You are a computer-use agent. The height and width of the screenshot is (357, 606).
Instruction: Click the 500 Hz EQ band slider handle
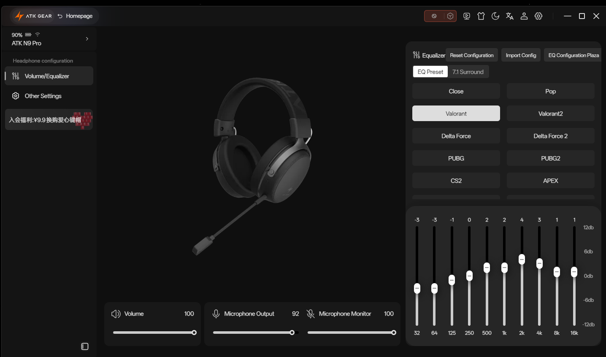tap(487, 268)
